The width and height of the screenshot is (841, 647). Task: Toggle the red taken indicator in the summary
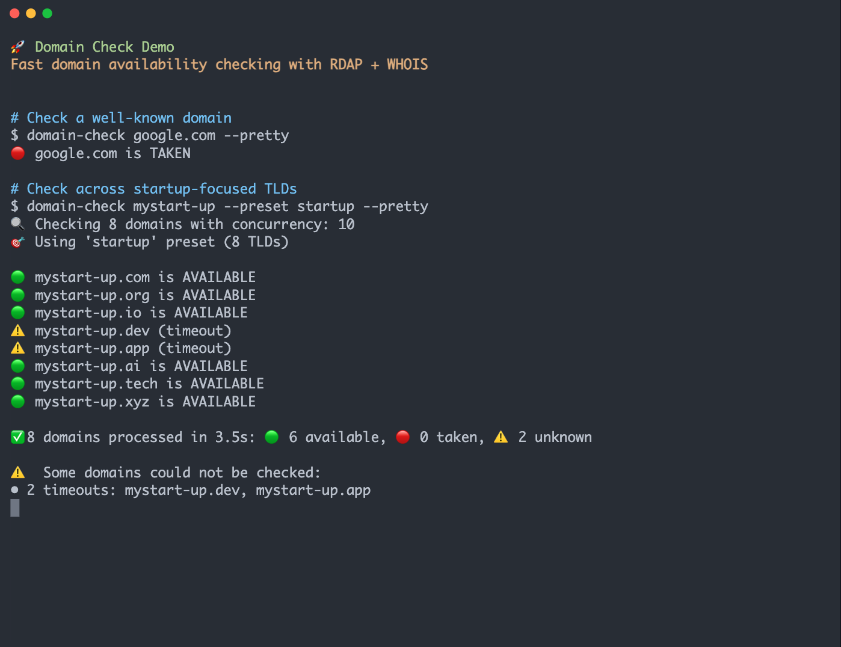[402, 437]
